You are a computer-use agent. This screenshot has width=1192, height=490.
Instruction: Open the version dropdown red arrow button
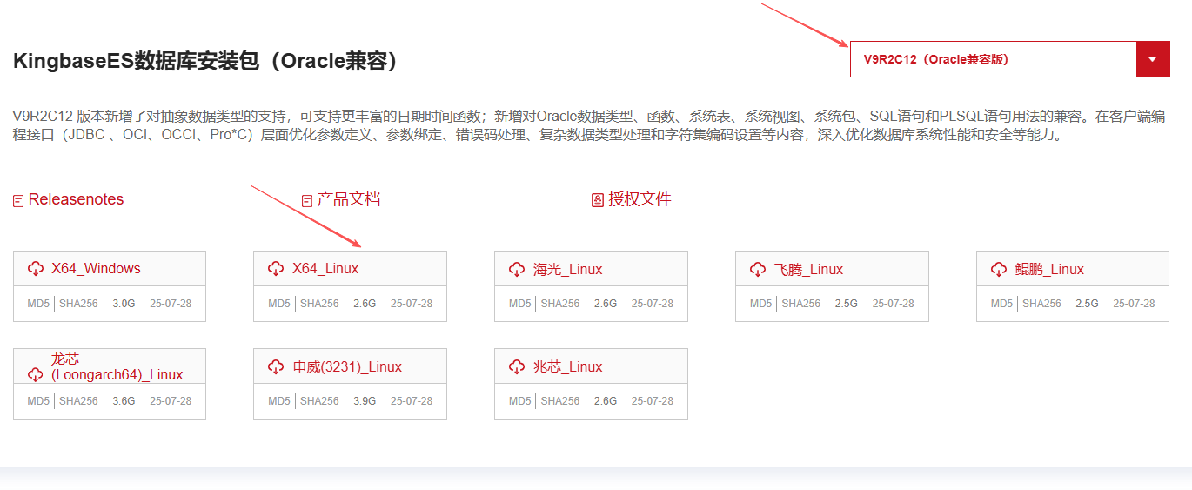coord(1153,59)
